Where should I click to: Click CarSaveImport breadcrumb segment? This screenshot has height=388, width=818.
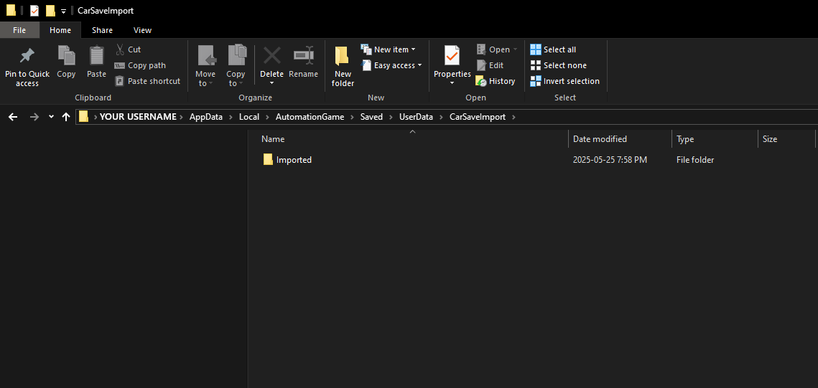[x=478, y=117]
